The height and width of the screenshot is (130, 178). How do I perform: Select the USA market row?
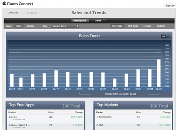tap(133, 126)
